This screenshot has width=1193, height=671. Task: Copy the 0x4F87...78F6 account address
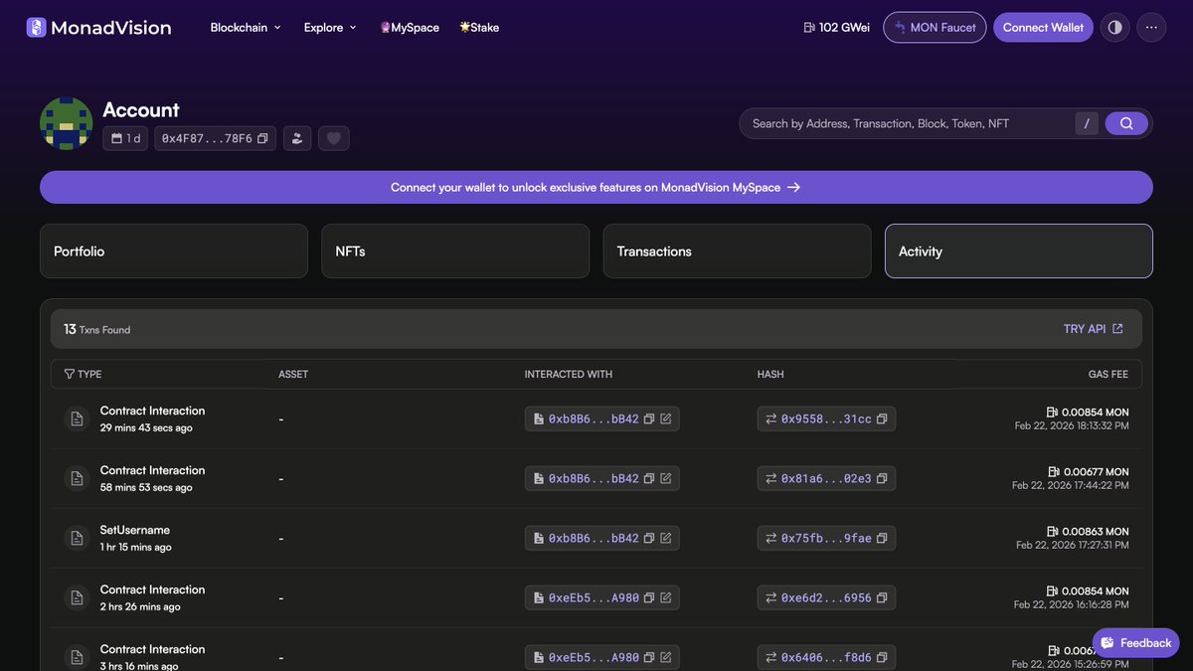click(x=262, y=138)
